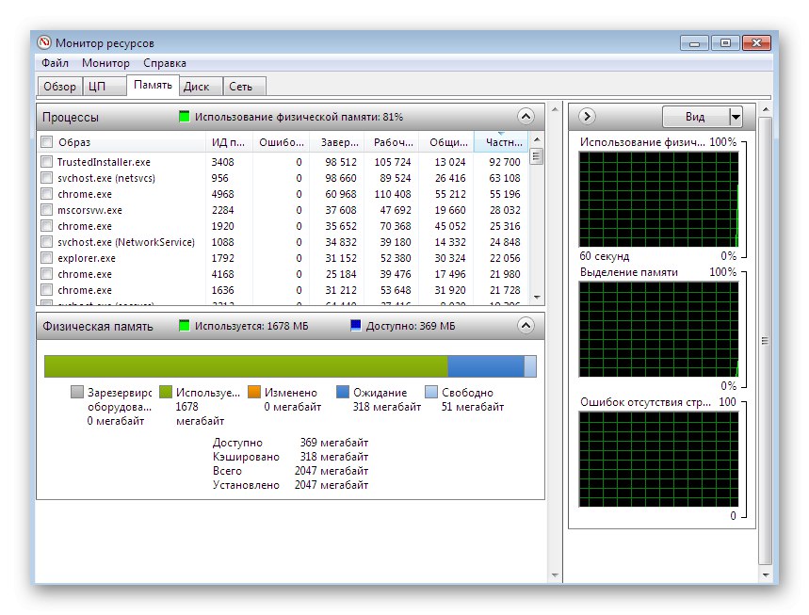Click green 'Используется: 1678 МБ' indicator square
The width and height of the screenshot is (809, 615).
185,326
